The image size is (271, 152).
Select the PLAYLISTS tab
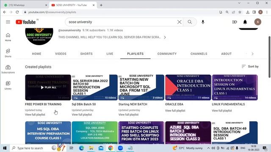point(135,54)
